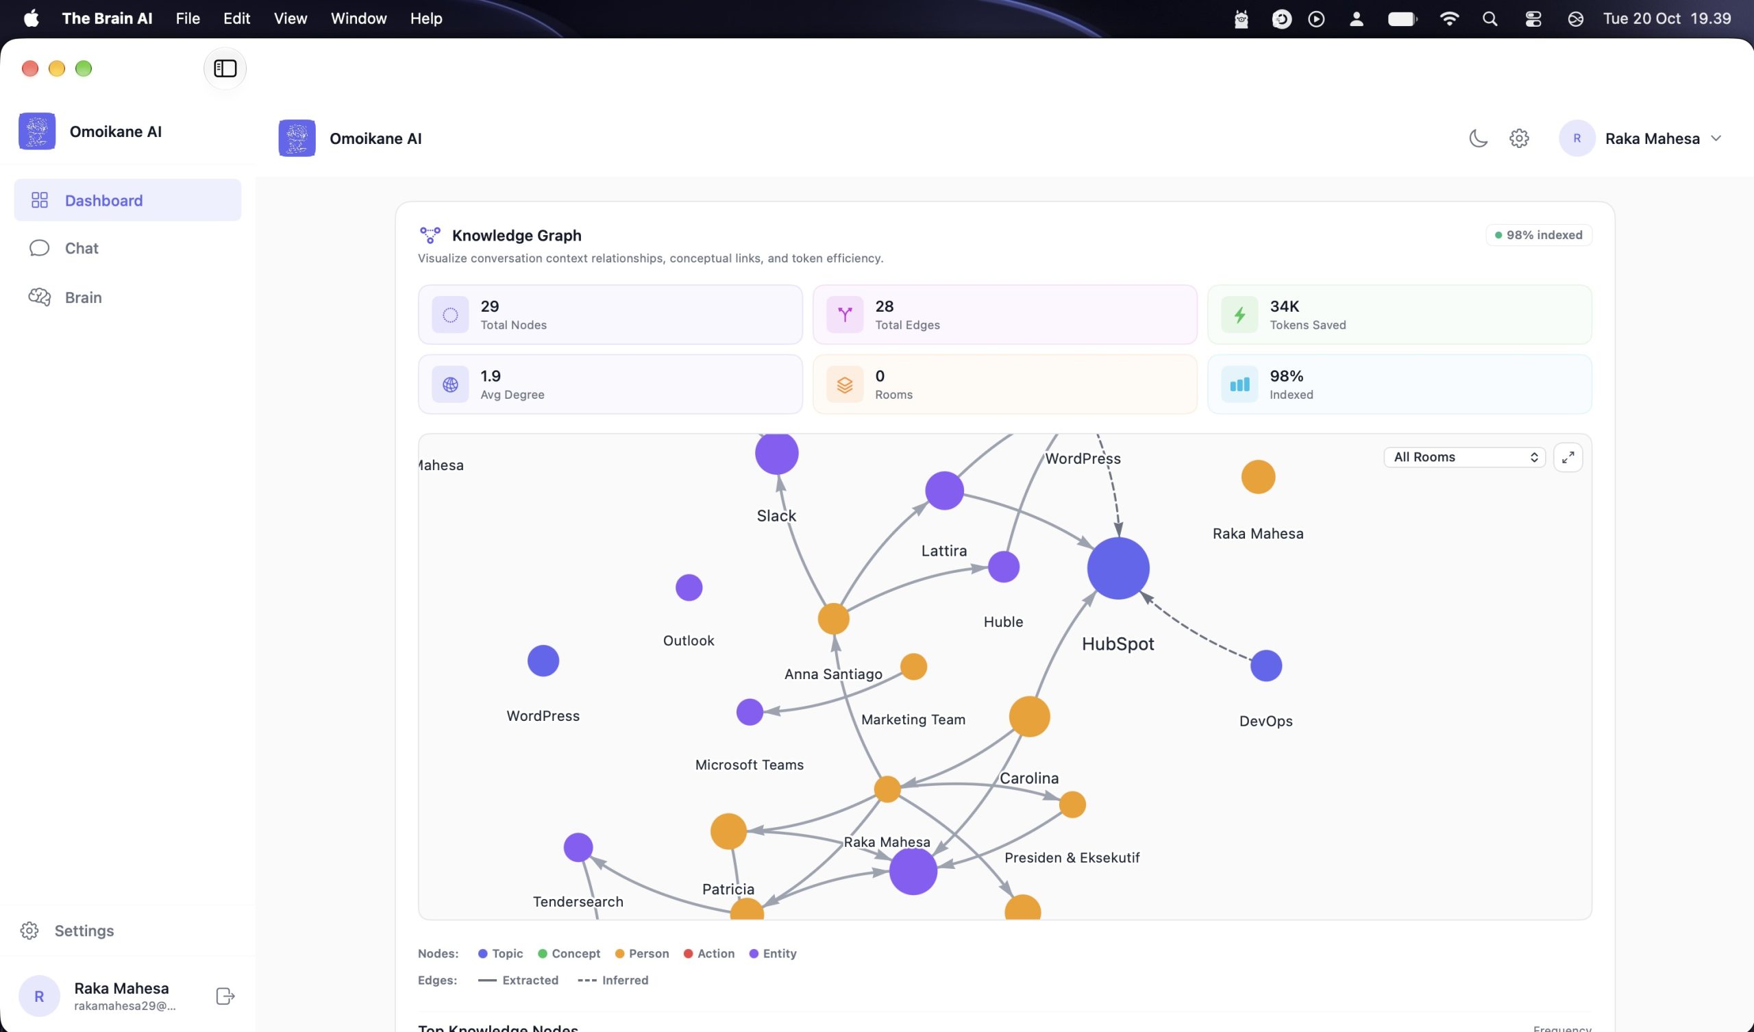1754x1032 pixels.
Task: Open the Edit menu
Action: point(236,19)
